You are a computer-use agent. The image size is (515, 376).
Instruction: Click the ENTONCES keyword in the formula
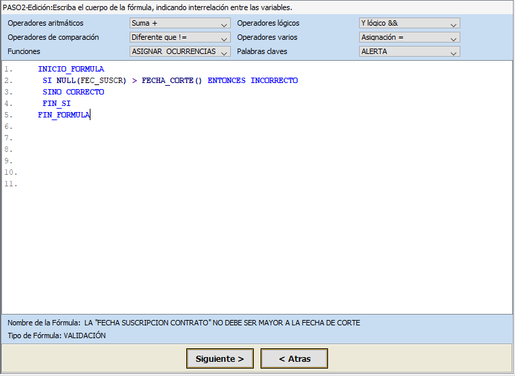pyautogui.click(x=226, y=80)
